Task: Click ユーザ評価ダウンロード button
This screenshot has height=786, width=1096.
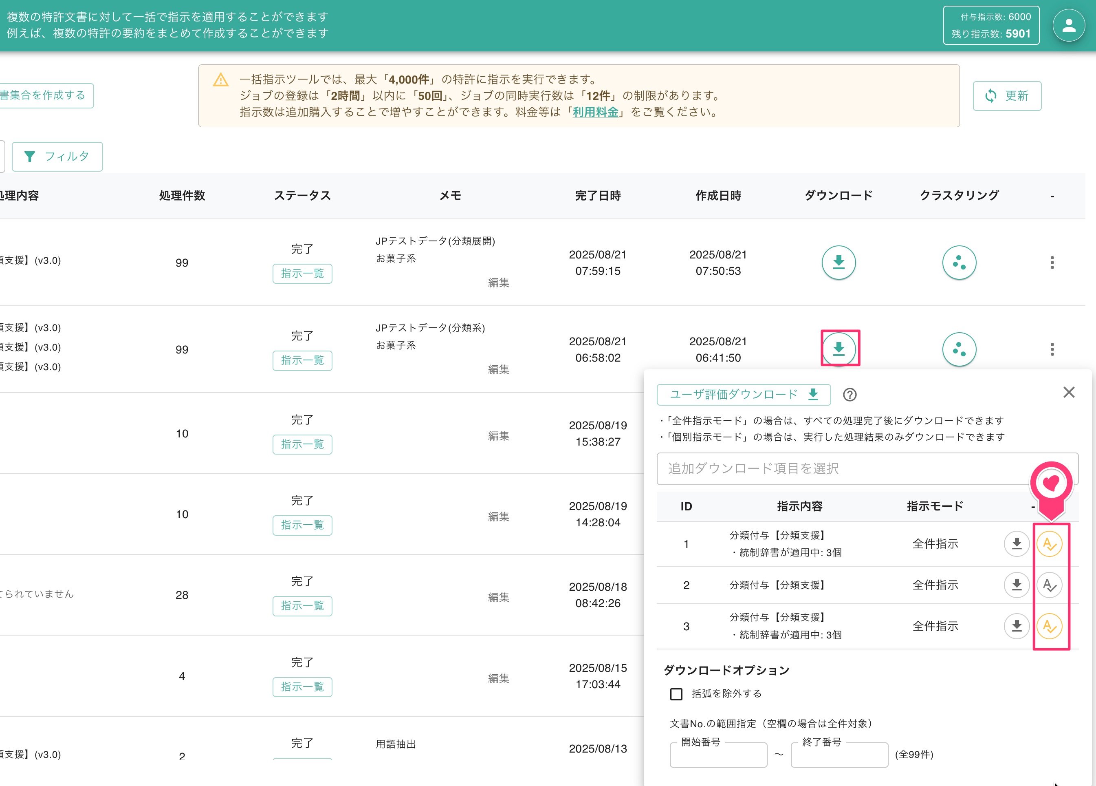Action: pos(743,395)
